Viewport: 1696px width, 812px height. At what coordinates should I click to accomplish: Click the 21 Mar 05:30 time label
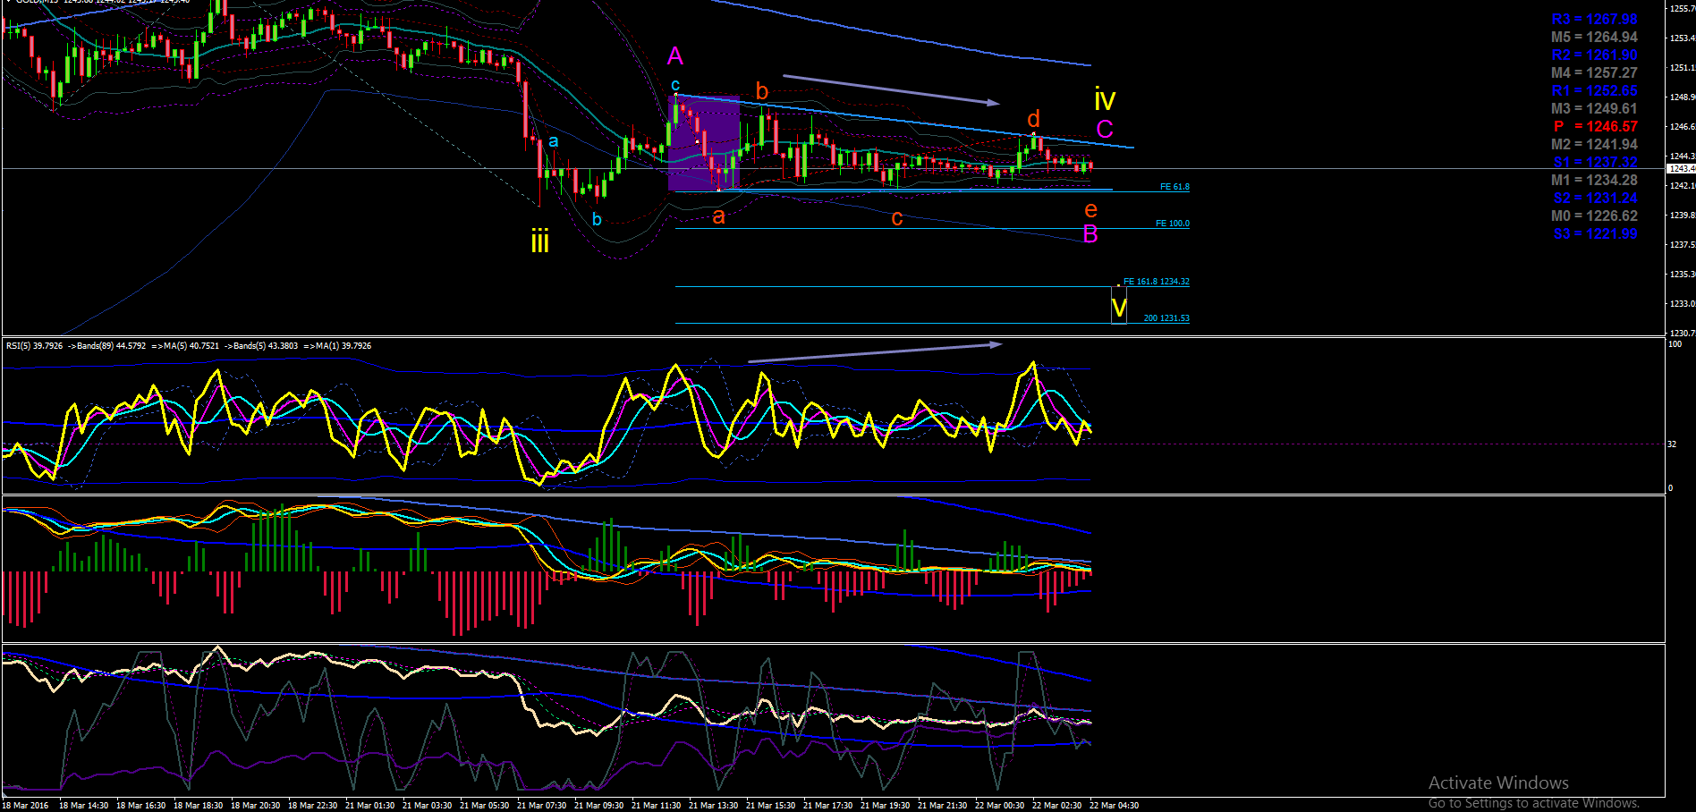tap(485, 806)
